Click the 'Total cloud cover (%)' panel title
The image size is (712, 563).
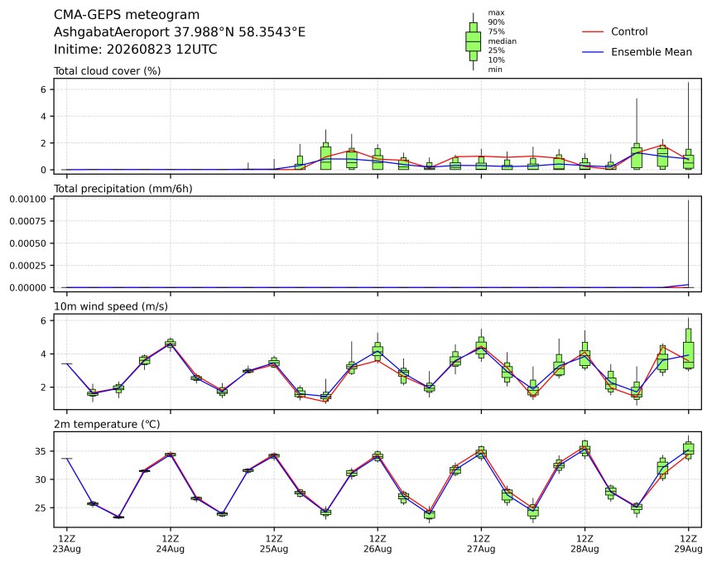(x=107, y=71)
